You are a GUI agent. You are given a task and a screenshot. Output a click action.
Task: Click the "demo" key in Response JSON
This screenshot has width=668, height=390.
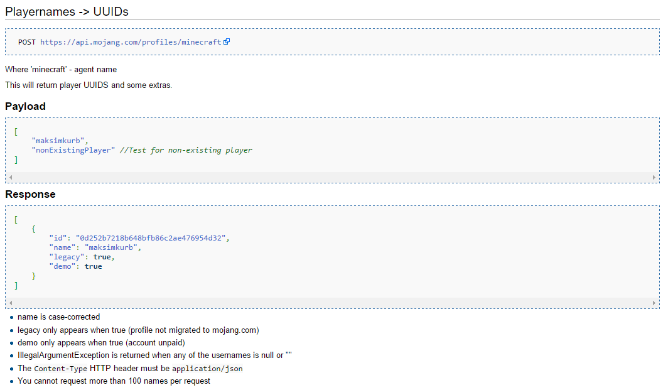click(63, 266)
